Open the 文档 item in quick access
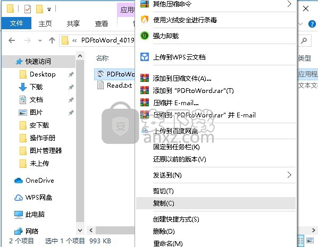Viewport: 318px width, 247px height. (x=36, y=100)
